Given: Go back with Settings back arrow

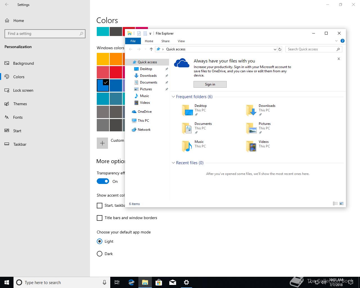Looking at the screenshot, I should click(x=7, y=4).
